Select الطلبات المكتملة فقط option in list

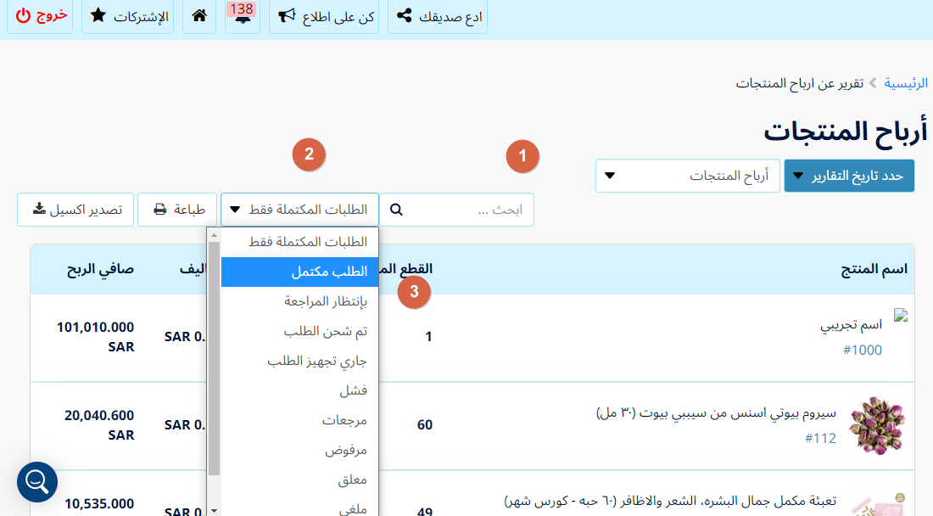(x=300, y=242)
